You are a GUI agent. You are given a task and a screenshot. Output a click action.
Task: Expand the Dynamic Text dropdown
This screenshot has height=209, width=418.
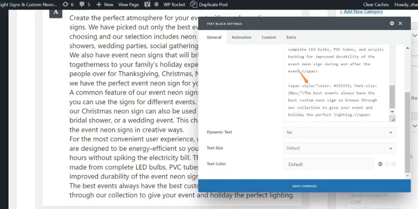point(339,132)
